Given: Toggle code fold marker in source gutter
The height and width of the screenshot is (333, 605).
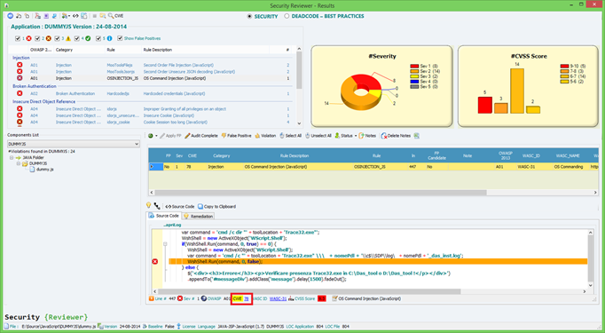Looking at the screenshot, I should coord(165,244).
